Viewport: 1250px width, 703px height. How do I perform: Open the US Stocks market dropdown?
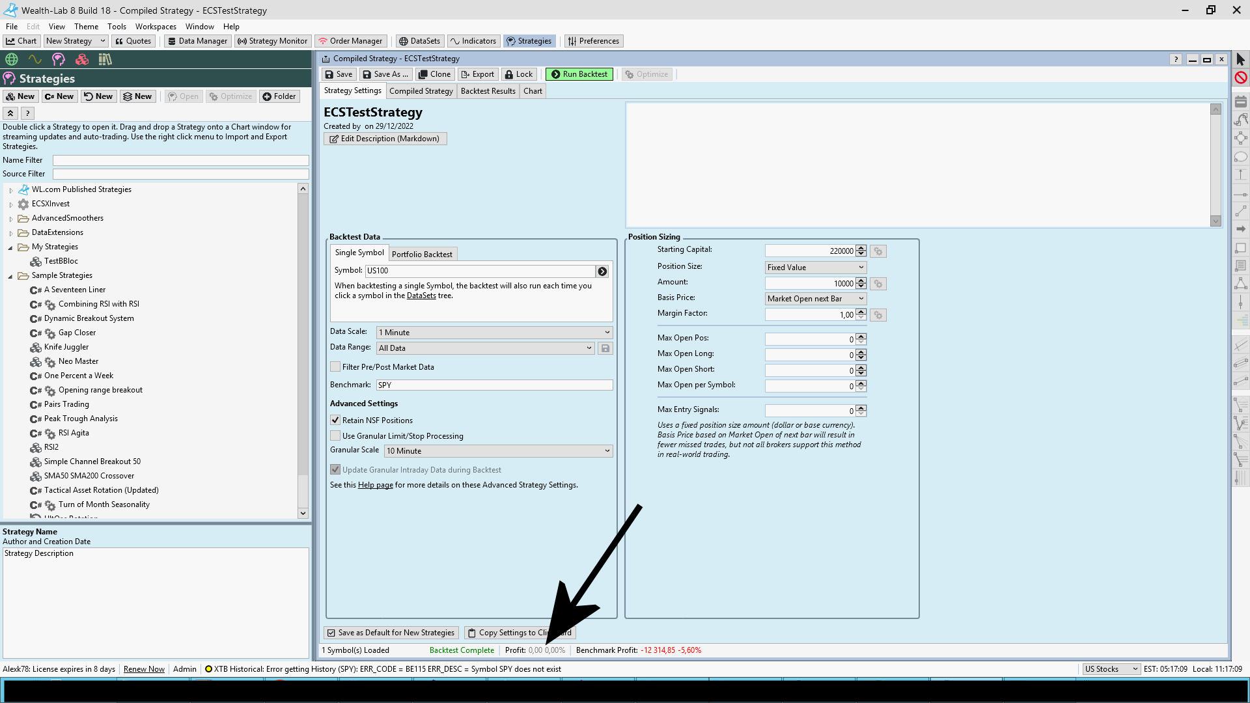tap(1111, 669)
